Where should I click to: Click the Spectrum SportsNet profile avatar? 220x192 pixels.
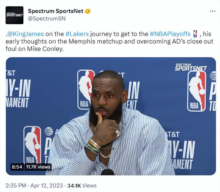coord(14,15)
